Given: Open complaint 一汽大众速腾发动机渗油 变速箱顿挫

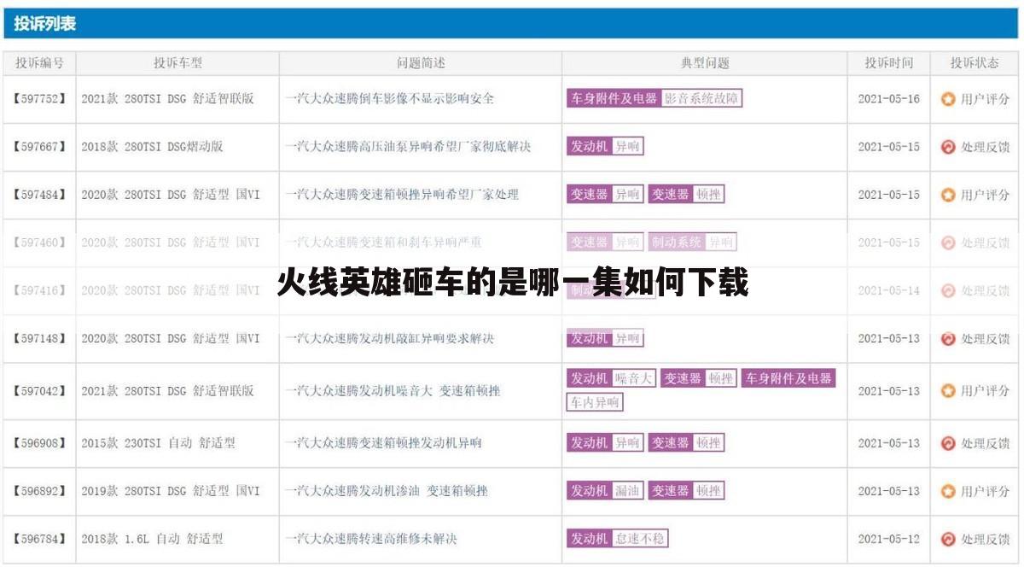Looking at the screenshot, I should pos(387,492).
